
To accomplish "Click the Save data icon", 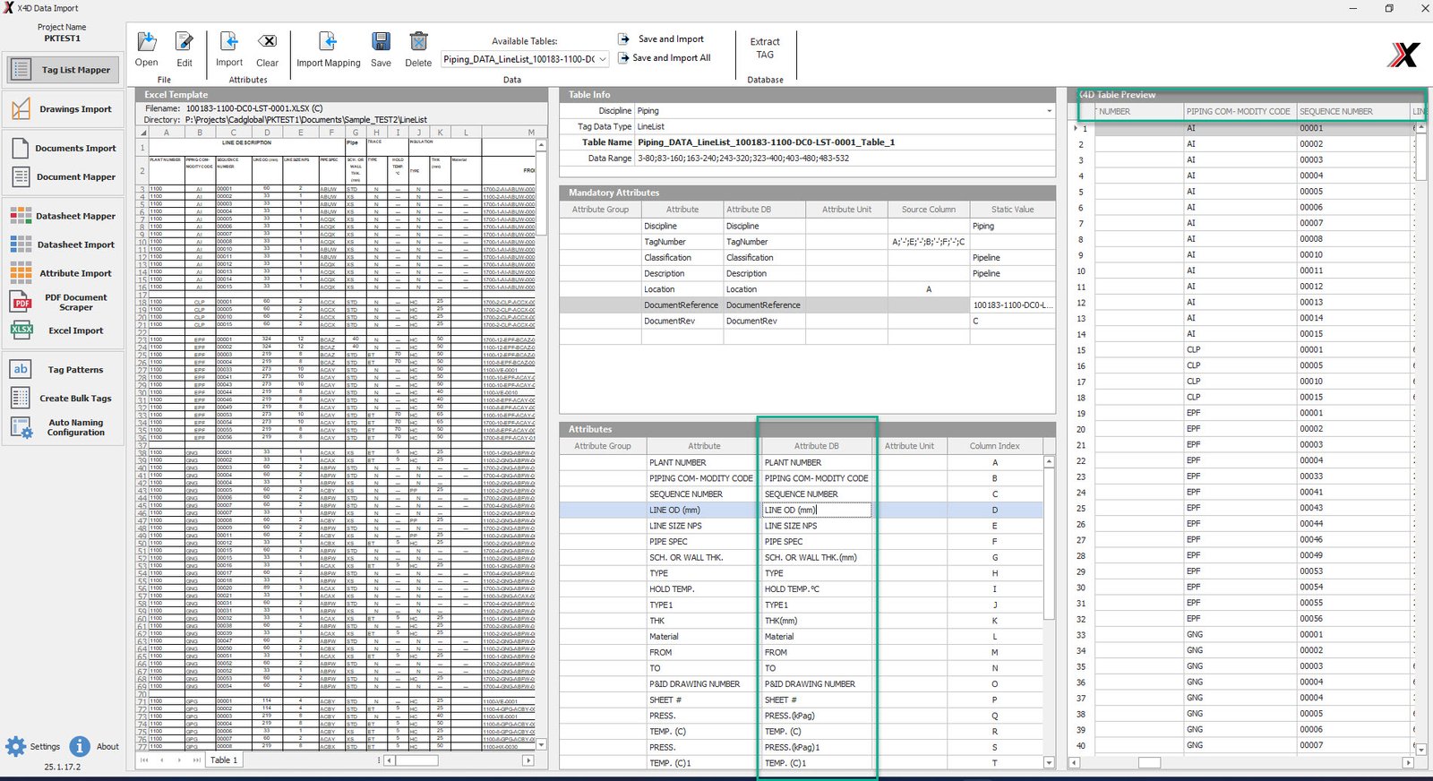I will click(x=381, y=43).
